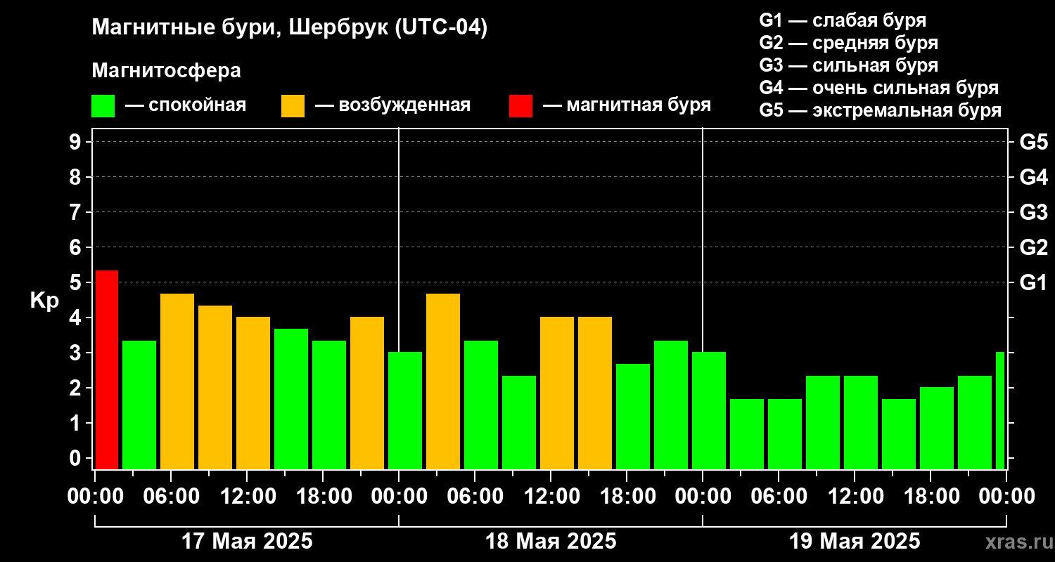Click the 06:00 time label for 19 Мая
1055x562 pixels.
click(x=779, y=497)
